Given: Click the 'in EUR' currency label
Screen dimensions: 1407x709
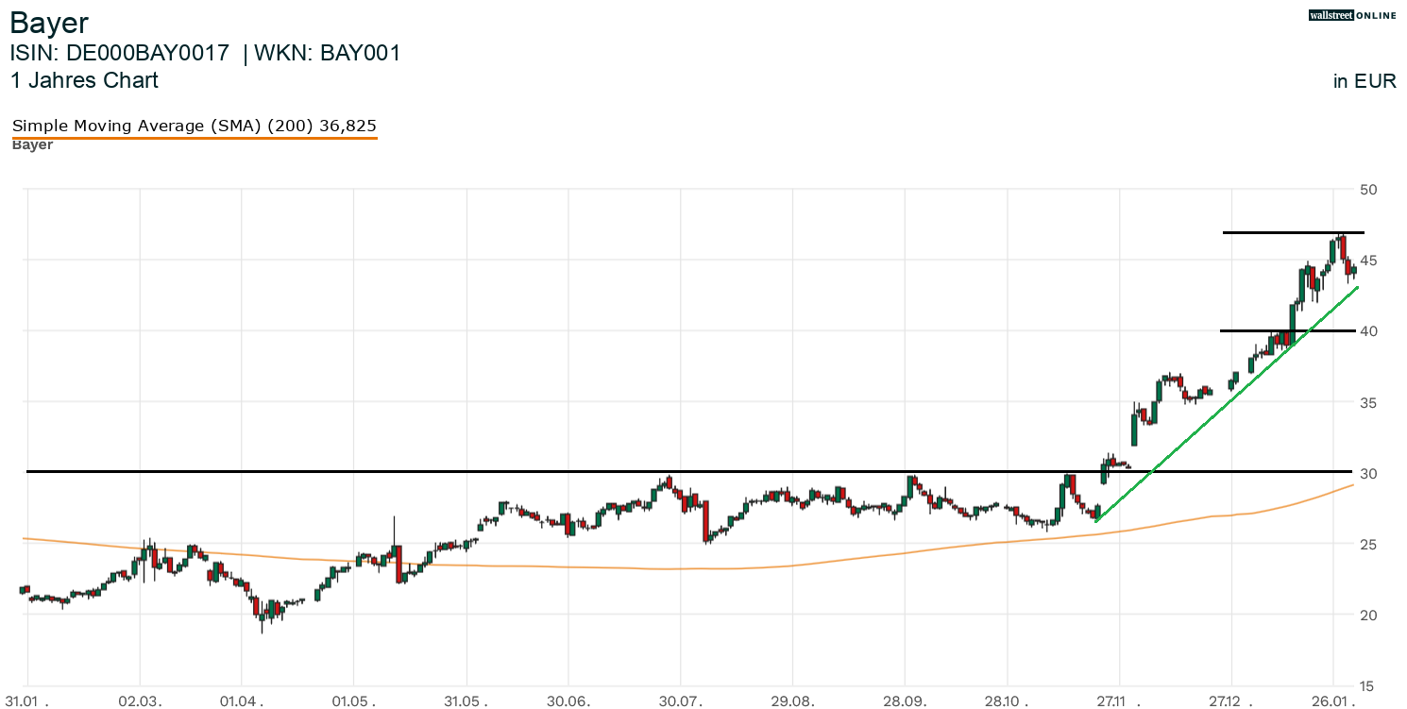Looking at the screenshot, I should [1364, 81].
